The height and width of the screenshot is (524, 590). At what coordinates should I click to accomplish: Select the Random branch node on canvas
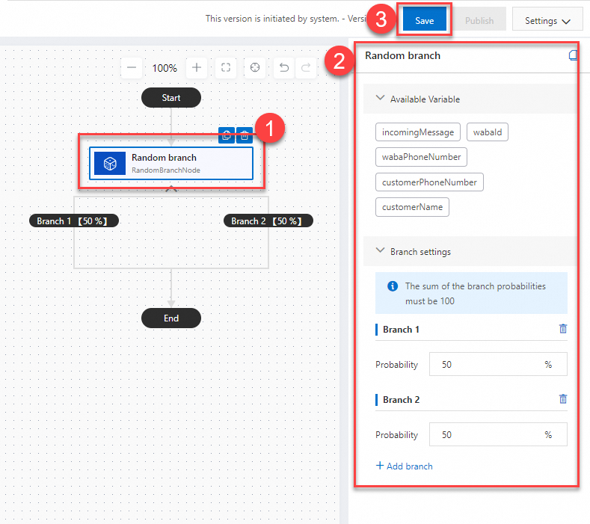pos(171,164)
